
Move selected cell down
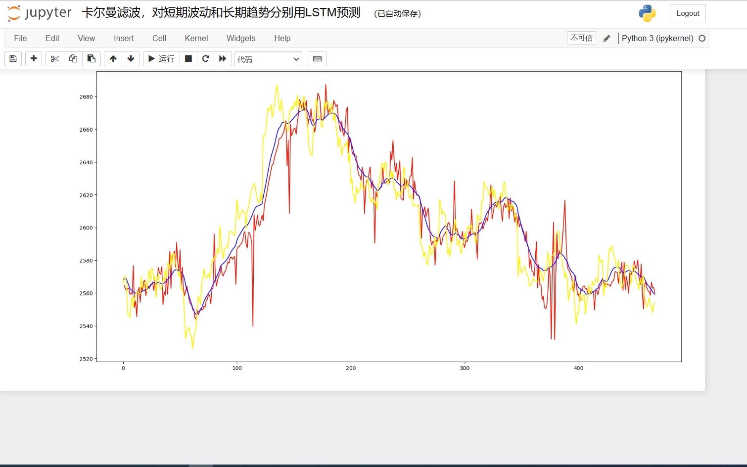pos(131,59)
